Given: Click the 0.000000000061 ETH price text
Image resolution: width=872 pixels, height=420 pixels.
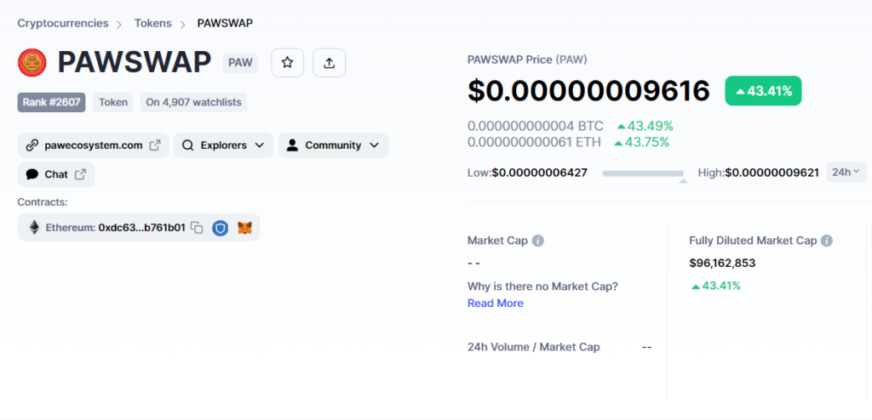Looking at the screenshot, I should point(534,142).
